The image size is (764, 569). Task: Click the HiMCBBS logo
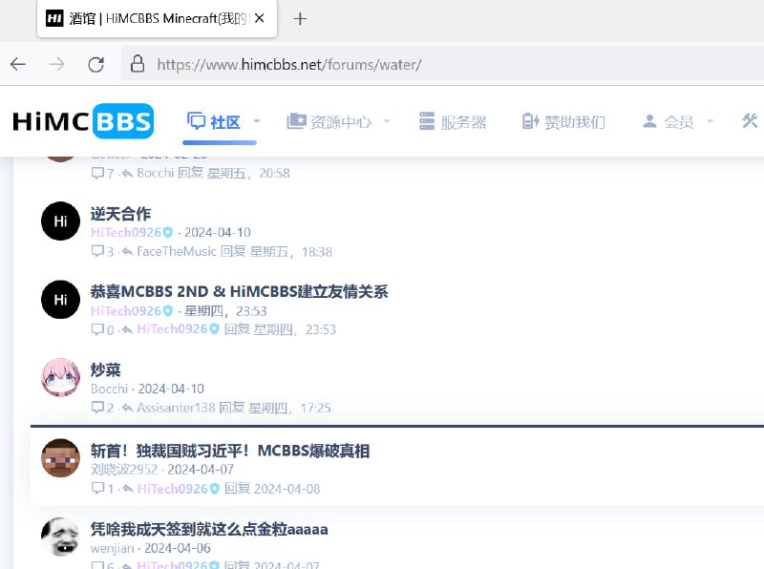click(83, 121)
